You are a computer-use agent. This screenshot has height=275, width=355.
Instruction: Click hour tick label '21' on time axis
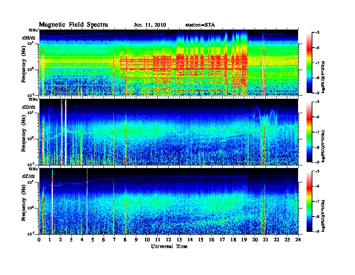coord(265,240)
